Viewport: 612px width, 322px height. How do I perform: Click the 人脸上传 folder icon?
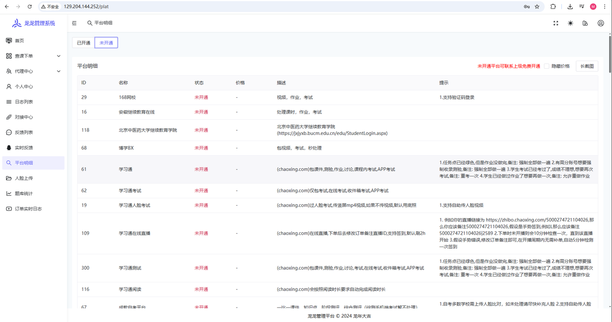click(x=9, y=178)
